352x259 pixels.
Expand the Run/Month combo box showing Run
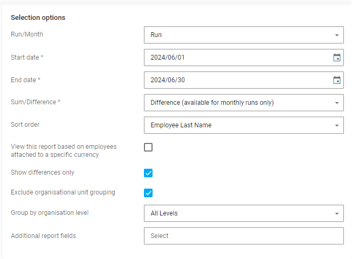(x=237, y=35)
